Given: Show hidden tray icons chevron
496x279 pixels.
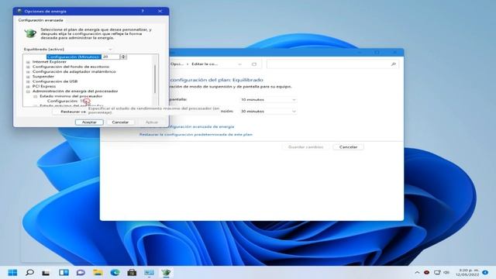Looking at the screenshot, I should (417, 272).
